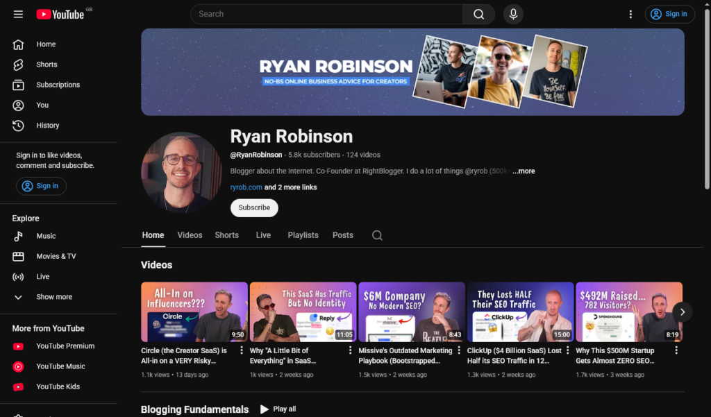Start a voice search with the microphone icon
This screenshot has width=711, height=417.
coord(513,14)
